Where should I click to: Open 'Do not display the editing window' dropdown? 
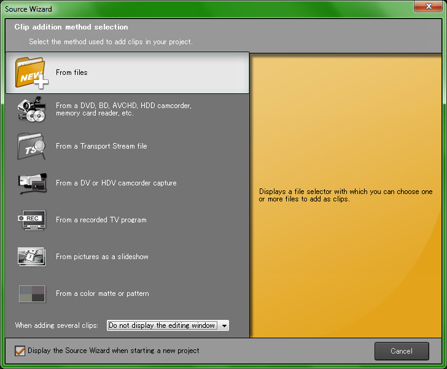(168, 325)
